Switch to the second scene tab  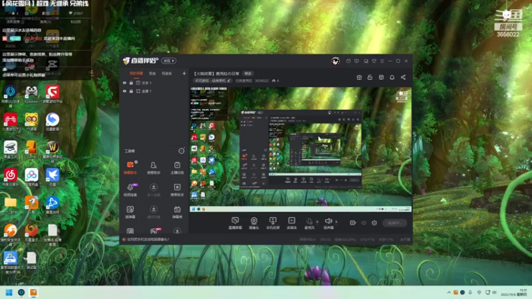coord(152,73)
